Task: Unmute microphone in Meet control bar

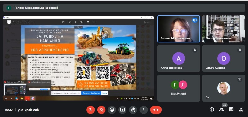Action: point(91,110)
